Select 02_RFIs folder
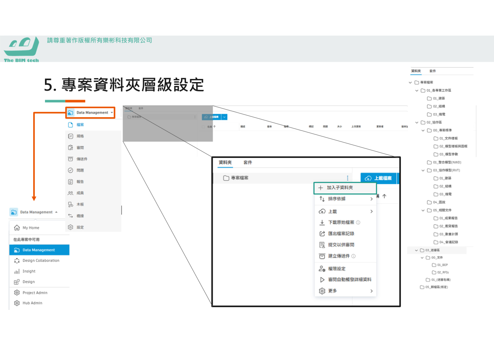Image resolution: width=494 pixels, height=349 pixels. click(x=440, y=272)
